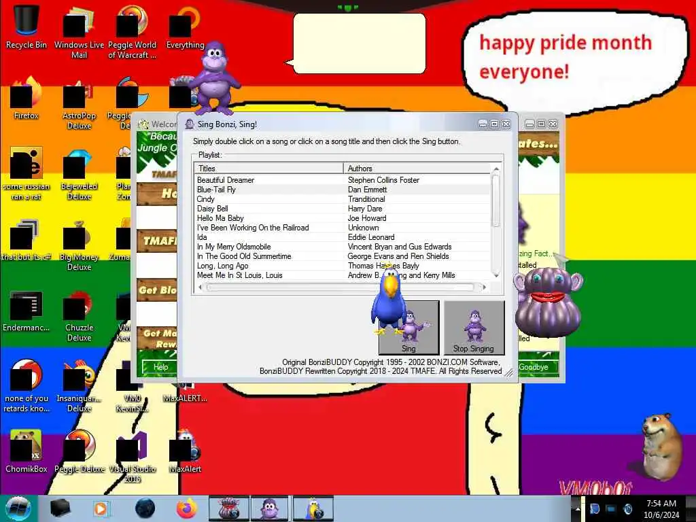Click the purple lips taskbar item
The height and width of the screenshot is (522, 696).
228,508
